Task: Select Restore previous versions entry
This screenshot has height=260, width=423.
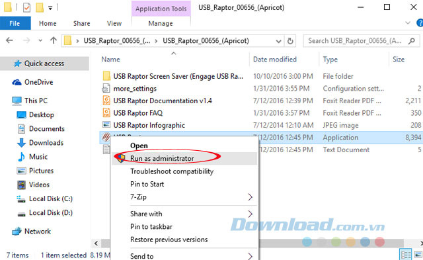Action: 169,239
